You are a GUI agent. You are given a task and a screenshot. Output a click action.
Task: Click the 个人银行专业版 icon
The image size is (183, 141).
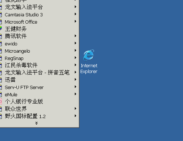(1, 101)
